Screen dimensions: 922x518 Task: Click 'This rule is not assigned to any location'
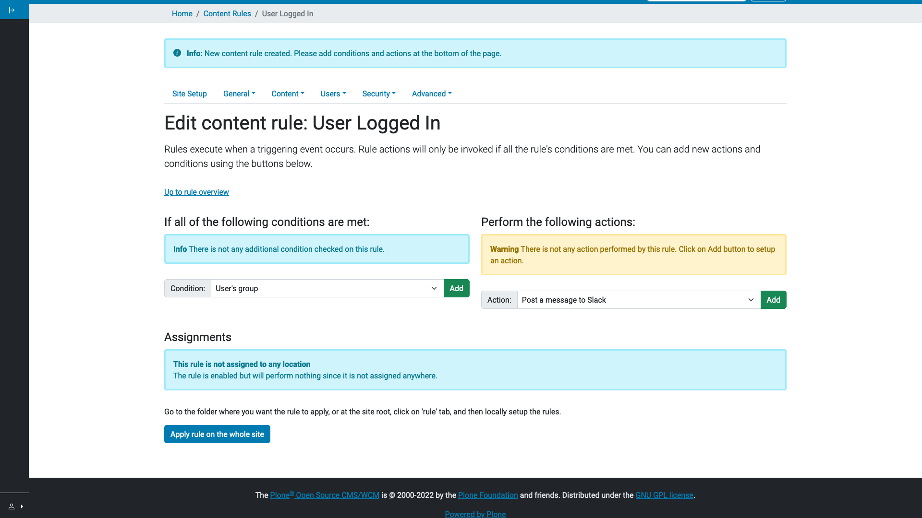click(242, 364)
